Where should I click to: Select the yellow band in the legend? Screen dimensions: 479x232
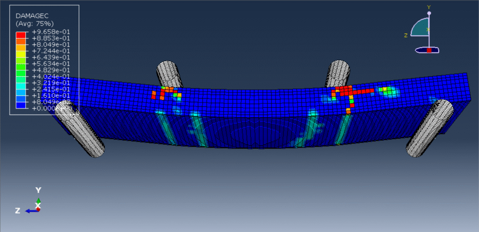coord(21,54)
